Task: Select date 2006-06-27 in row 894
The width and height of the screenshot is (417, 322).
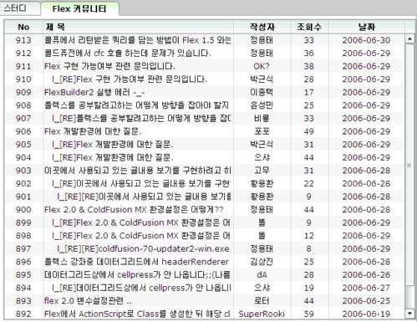Action: [366, 289]
